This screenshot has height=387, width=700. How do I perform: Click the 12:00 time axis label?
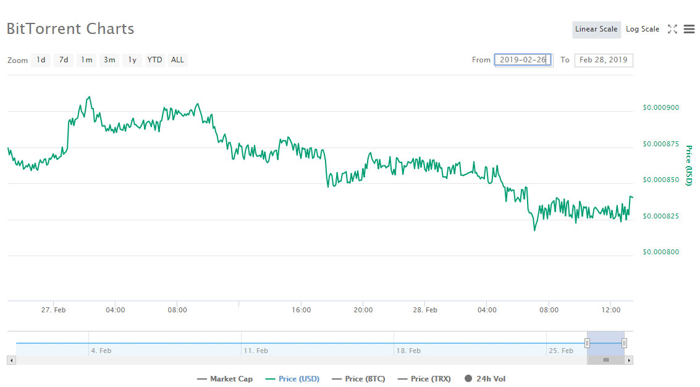click(610, 310)
